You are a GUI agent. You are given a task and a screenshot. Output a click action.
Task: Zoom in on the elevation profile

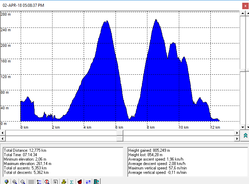click(x=15, y=181)
